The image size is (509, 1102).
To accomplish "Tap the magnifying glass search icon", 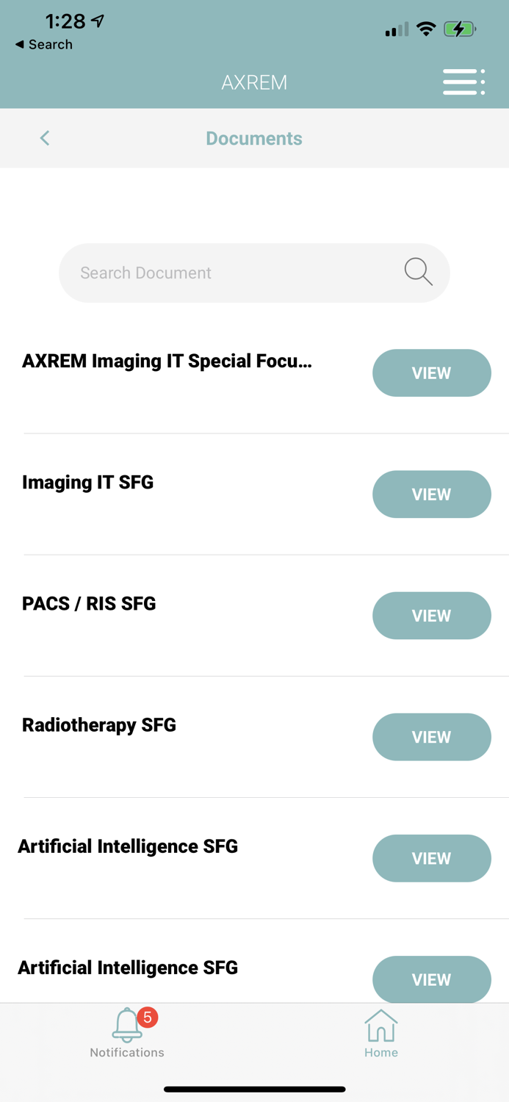I will pyautogui.click(x=418, y=272).
